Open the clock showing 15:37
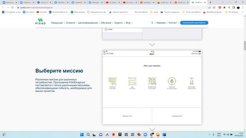This screenshot has width=246, height=138. pos(239,135)
